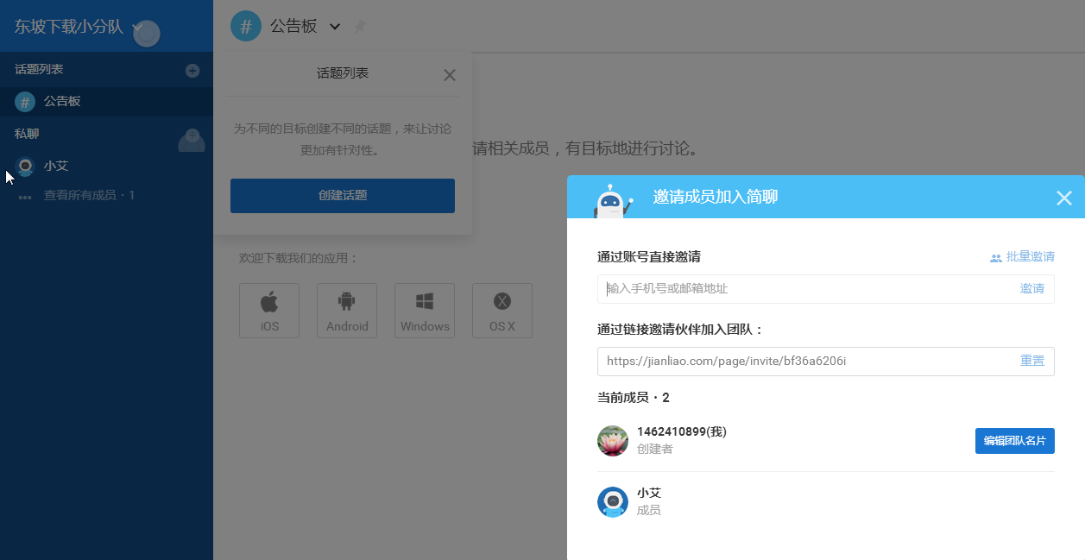1085x560 pixels.
Task: Click the 小艾 robot avatar in the sidebar
Action: coord(25,166)
